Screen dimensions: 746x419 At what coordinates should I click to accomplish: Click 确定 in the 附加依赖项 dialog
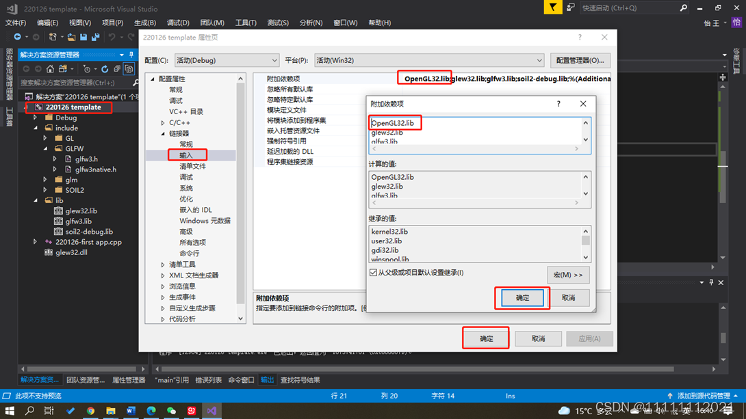[x=522, y=298]
